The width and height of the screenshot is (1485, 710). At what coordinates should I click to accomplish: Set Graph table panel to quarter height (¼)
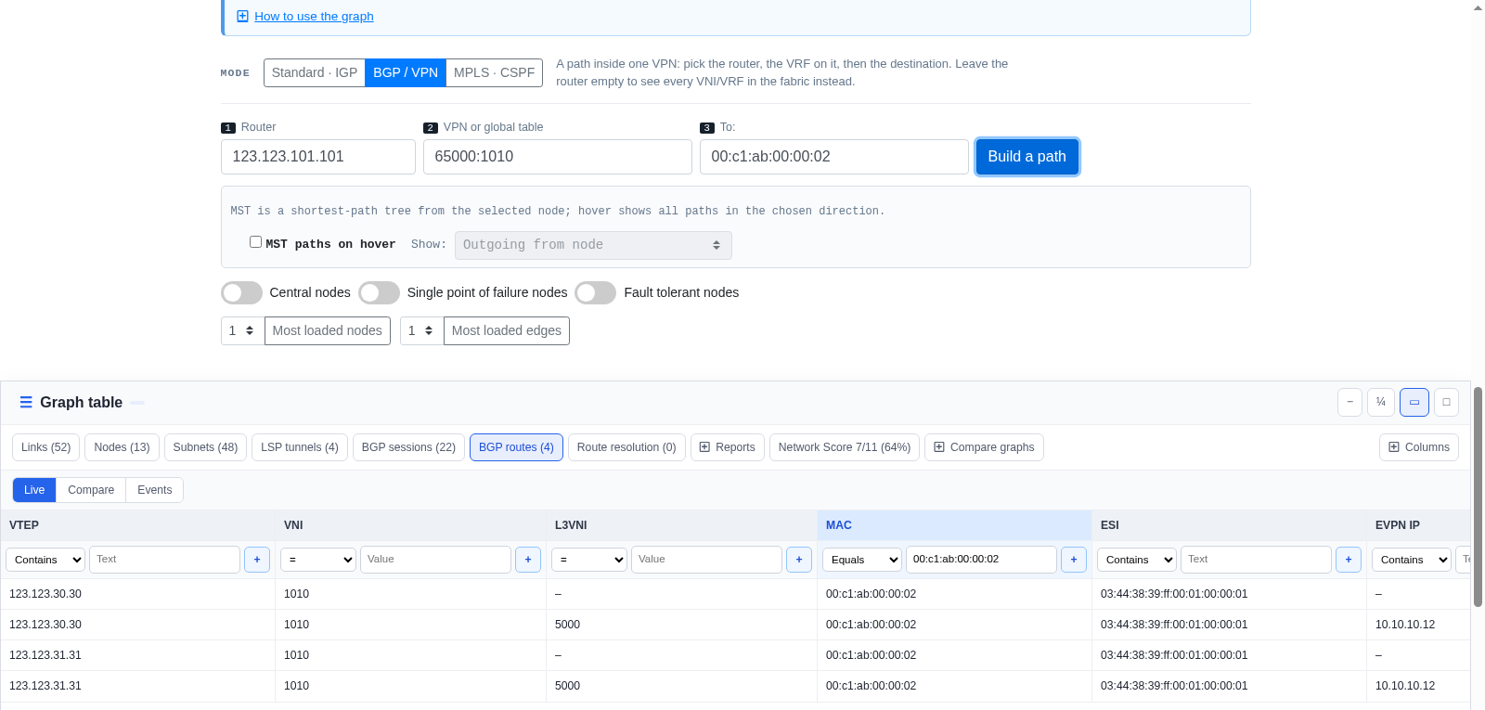[1381, 402]
